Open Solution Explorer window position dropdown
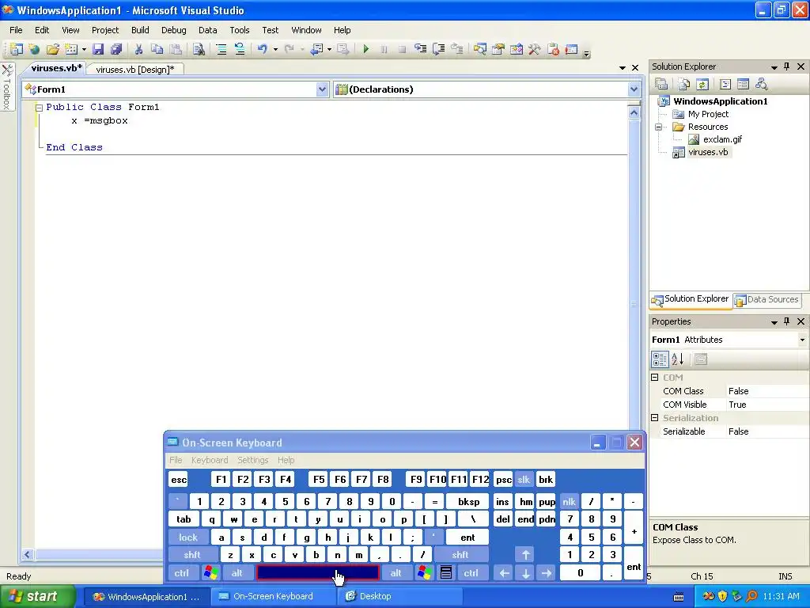Image resolution: width=810 pixels, height=608 pixels. click(774, 66)
